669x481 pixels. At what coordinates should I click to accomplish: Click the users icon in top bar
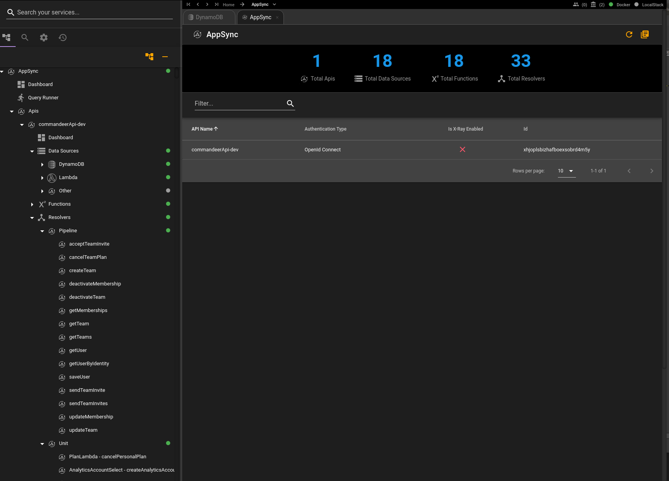576,4
